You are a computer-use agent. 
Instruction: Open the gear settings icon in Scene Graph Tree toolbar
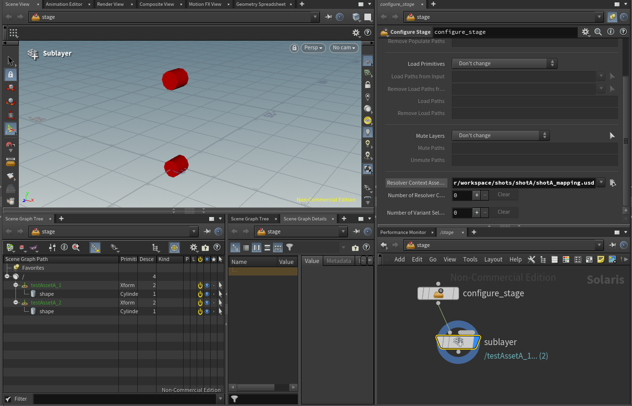click(193, 247)
